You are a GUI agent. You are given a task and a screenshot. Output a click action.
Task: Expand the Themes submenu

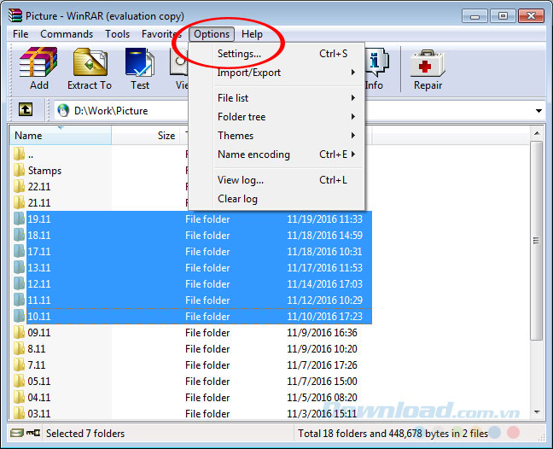point(276,136)
